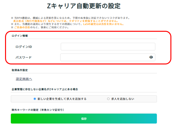Click the 除外キーワードの設定 section heading

(38, 110)
